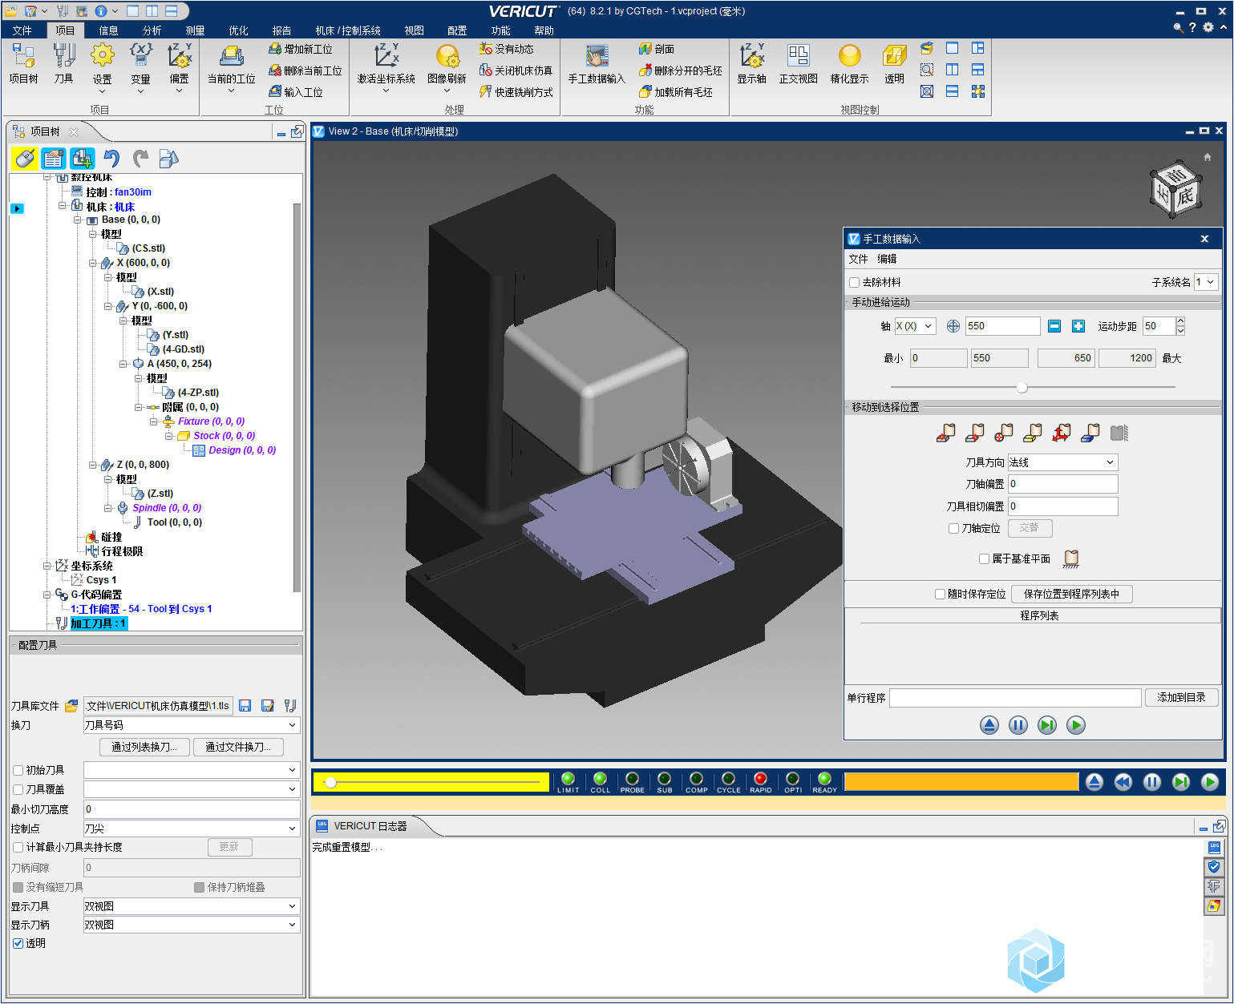Click the 透明 view icon
This screenshot has width=1234, height=1004.
click(894, 64)
